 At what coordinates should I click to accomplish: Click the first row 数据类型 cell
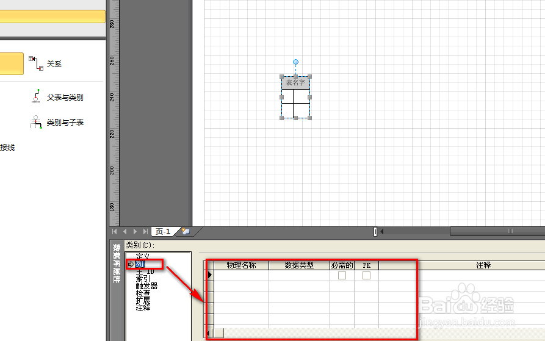[299, 275]
